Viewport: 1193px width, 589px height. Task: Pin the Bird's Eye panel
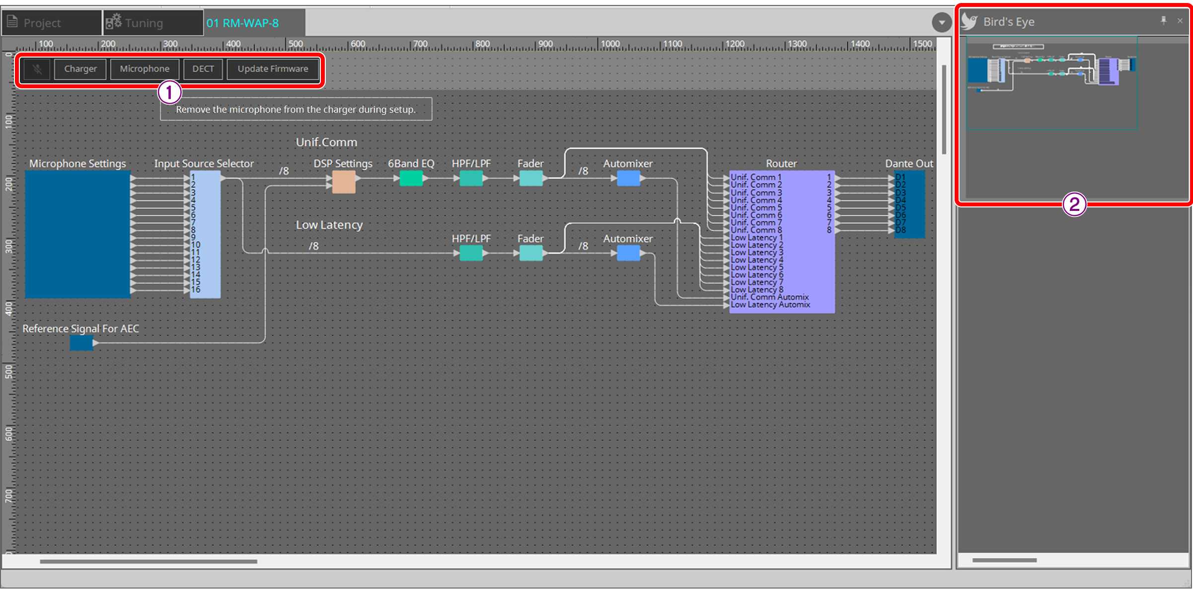1164,20
